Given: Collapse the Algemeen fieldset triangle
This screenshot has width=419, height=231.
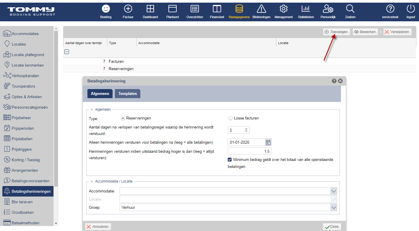Looking at the screenshot, I should [x=92, y=109].
